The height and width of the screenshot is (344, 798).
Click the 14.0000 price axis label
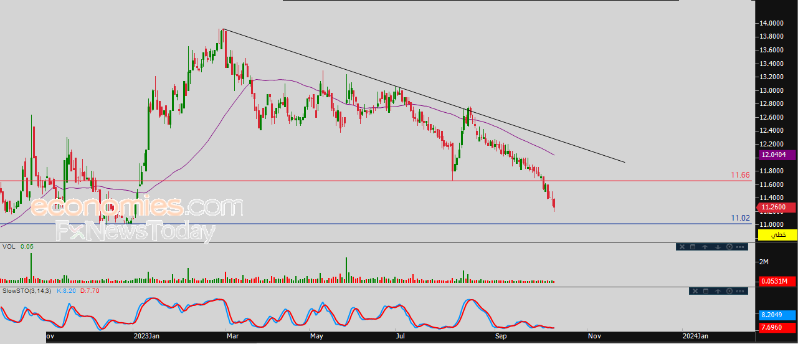771,23
